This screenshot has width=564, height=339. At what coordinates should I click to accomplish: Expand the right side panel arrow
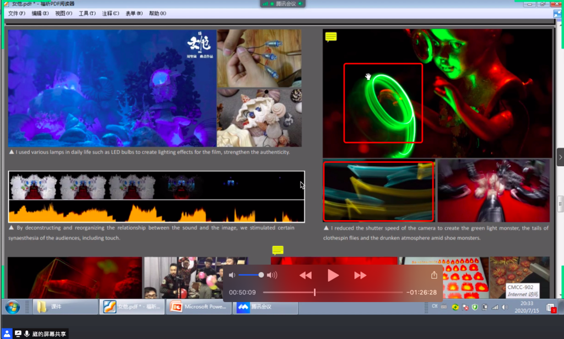(x=560, y=157)
